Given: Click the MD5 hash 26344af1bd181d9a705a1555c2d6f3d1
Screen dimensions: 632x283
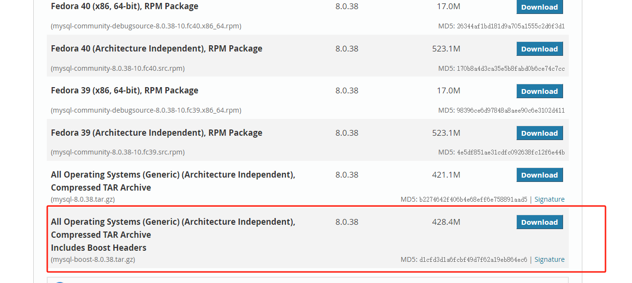Looking at the screenshot, I should coord(511,26).
